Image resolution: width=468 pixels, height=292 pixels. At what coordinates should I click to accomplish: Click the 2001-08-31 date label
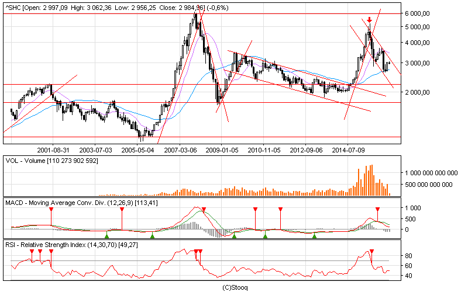point(53,150)
